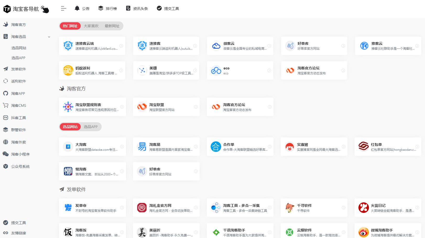Click the 淘客小程序 wechat sidebar icon
This screenshot has width=425, height=238.
pyautogui.click(x=6, y=154)
